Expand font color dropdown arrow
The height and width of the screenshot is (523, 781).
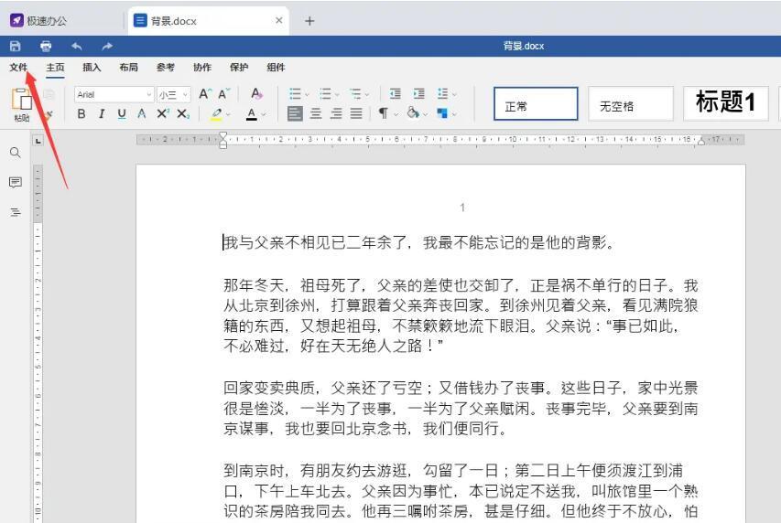[264, 114]
